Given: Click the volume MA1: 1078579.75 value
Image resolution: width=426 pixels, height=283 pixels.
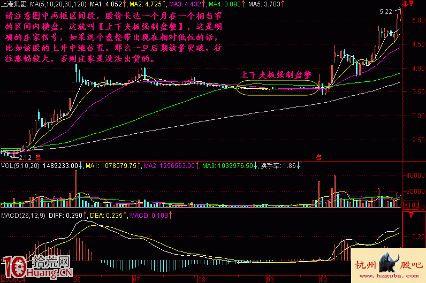Looking at the screenshot, I should (111, 166).
